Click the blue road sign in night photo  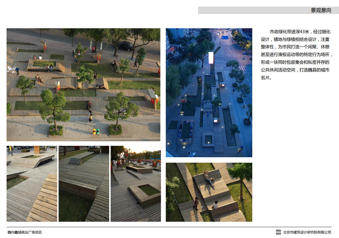(225, 37)
